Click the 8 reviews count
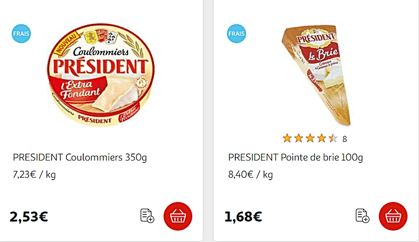 (x=344, y=139)
